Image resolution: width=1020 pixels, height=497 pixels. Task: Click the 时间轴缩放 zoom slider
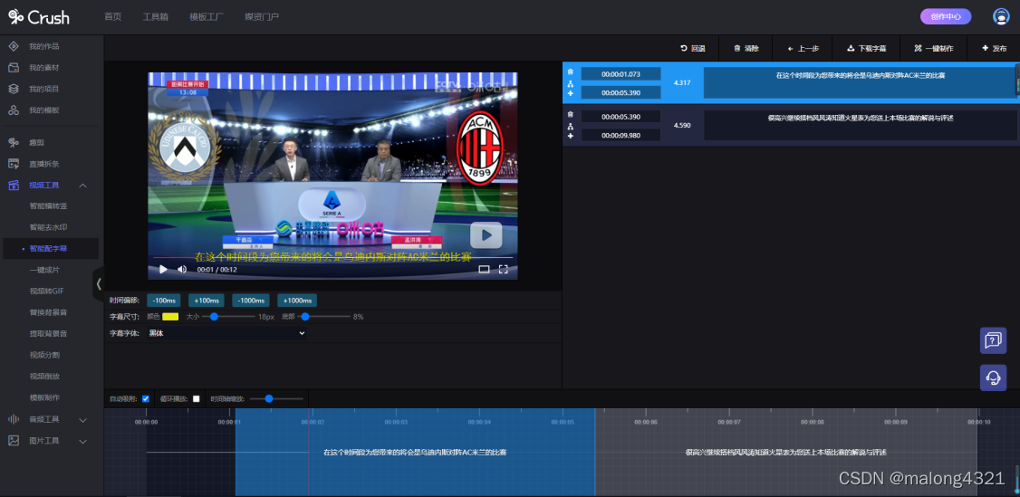(276, 398)
